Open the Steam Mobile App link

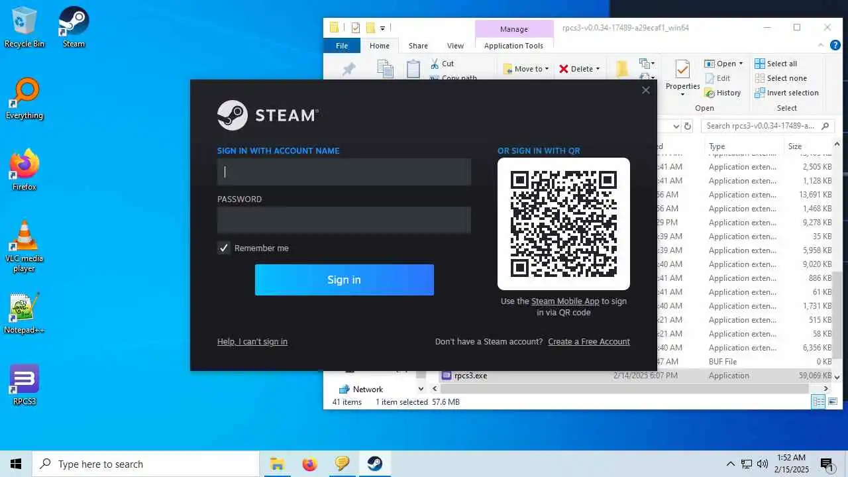(565, 301)
